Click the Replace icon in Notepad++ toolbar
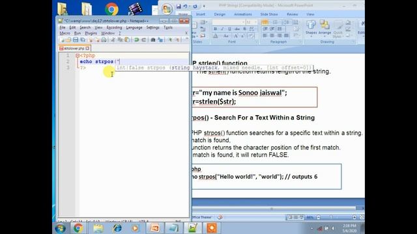This screenshot has width=417, height=234. (160, 40)
